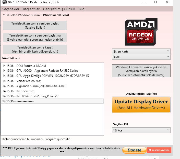Screen dimensions: 180x159
Task: Click Temizledikten sonra kapat button
Action: tap(35, 49)
